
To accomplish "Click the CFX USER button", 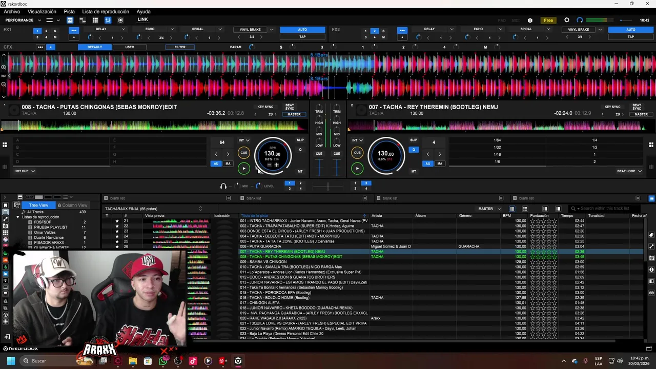I will point(130,47).
